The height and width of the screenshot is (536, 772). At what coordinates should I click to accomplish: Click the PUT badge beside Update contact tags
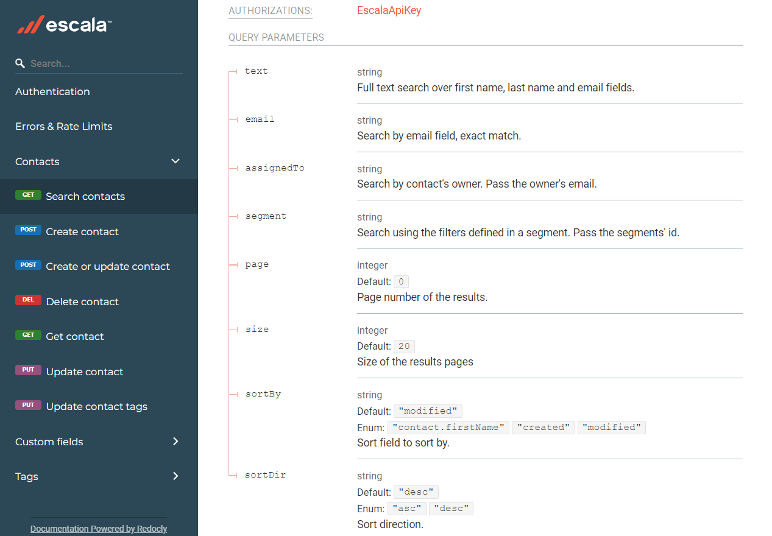pyautogui.click(x=28, y=406)
